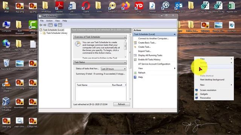Click Display All Running Tasks text
The height and width of the screenshot is (135, 241).
150,55
